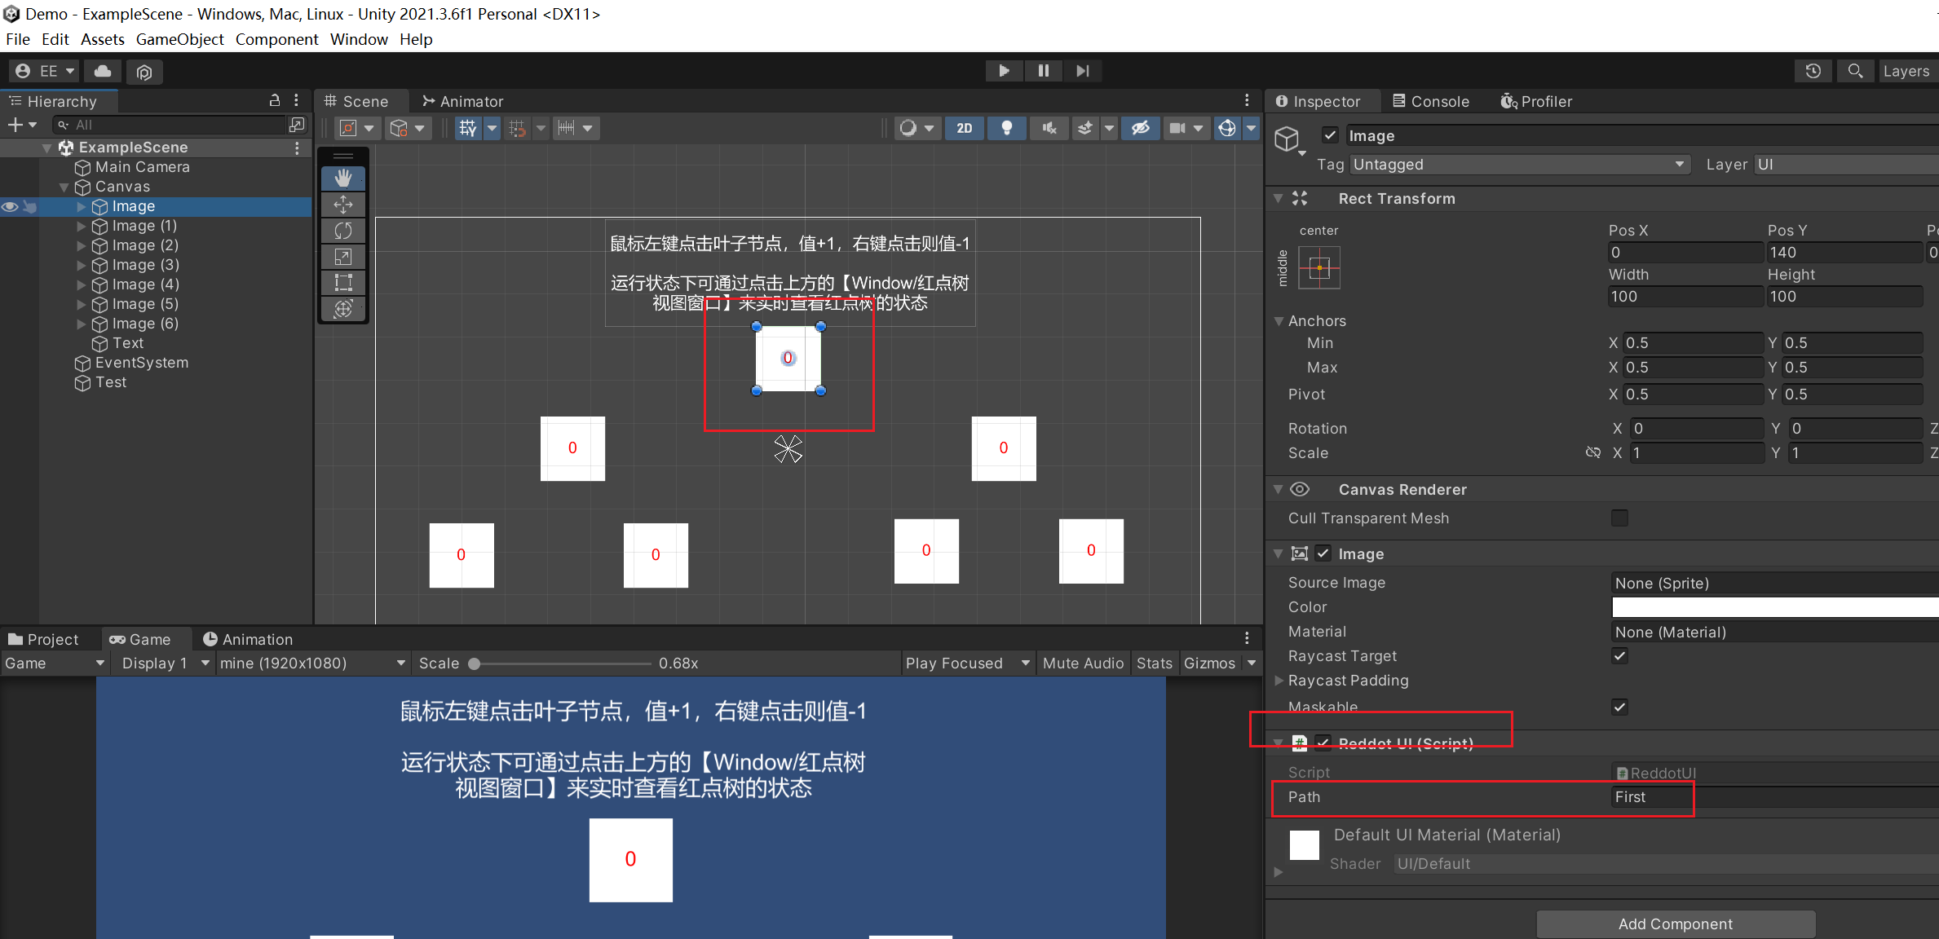Open the GameObject menu
The width and height of the screenshot is (1939, 939).
pos(179,39)
